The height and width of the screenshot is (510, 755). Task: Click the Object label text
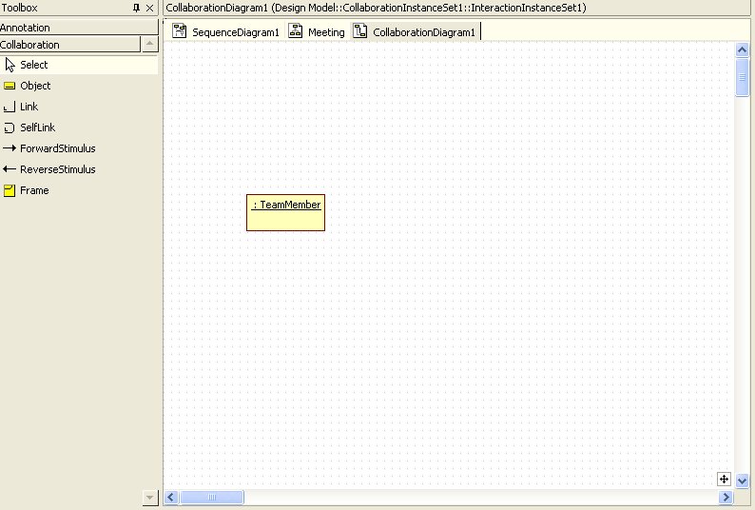35,86
